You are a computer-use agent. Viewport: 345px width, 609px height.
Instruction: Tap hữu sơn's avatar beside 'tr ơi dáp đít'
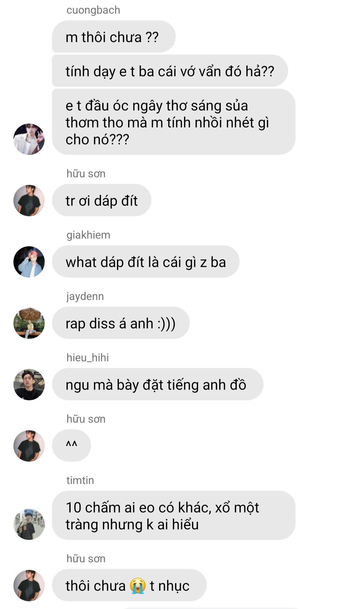tap(29, 201)
